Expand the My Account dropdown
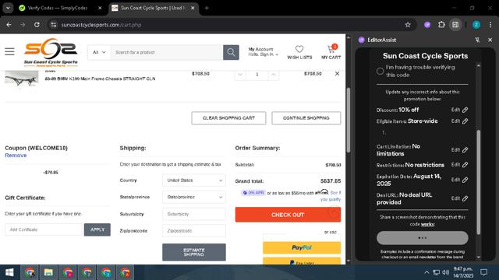The height and width of the screenshot is (280, 499). tap(264, 52)
